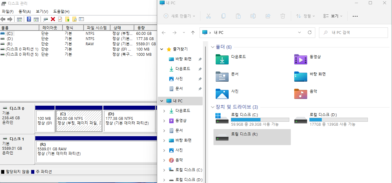This screenshot has width=392, height=183.
Task: Select 로컬 디스크 (D:) drive in Explorer
Action: (331, 120)
